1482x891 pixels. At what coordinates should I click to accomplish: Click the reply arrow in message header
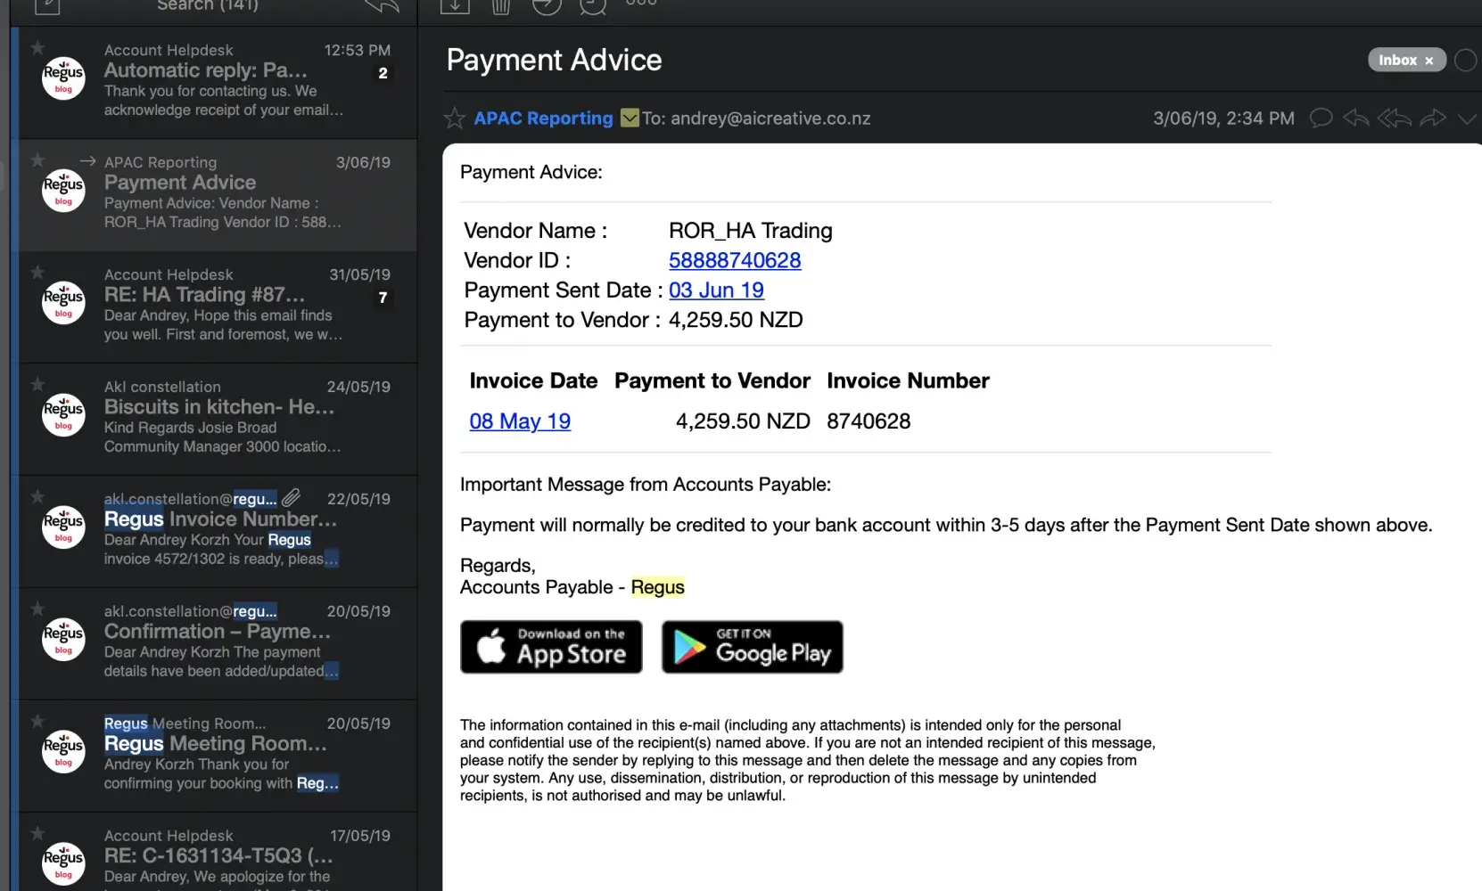[1356, 118]
